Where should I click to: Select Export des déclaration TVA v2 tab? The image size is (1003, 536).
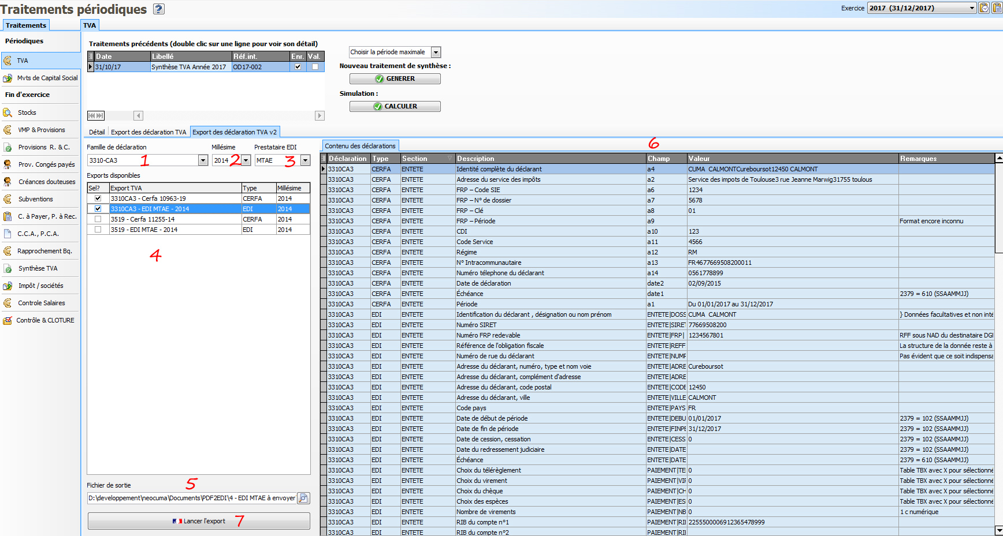pyautogui.click(x=235, y=132)
